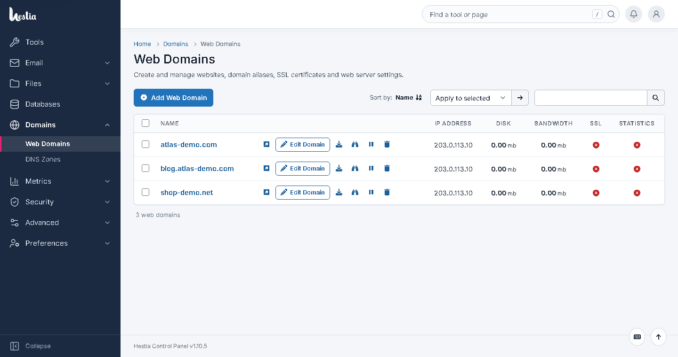Suspend atlas-demo.com with pause icon
Image resolution: width=678 pixels, height=357 pixels.
371,145
